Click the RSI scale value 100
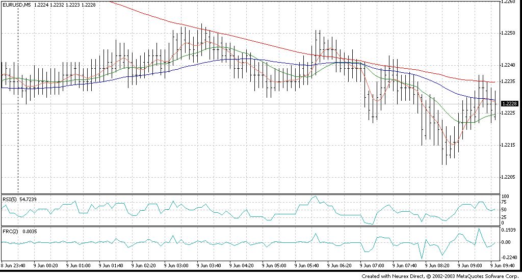This screenshot has width=522, height=280. [x=505, y=197]
